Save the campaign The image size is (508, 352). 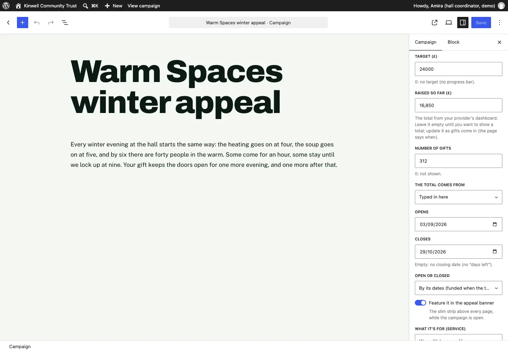coord(481,23)
